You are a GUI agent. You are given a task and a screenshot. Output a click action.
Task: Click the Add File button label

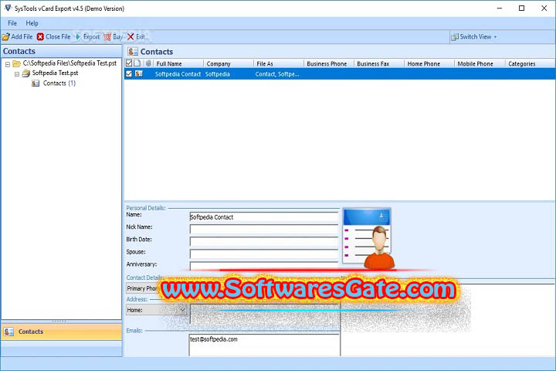point(22,36)
